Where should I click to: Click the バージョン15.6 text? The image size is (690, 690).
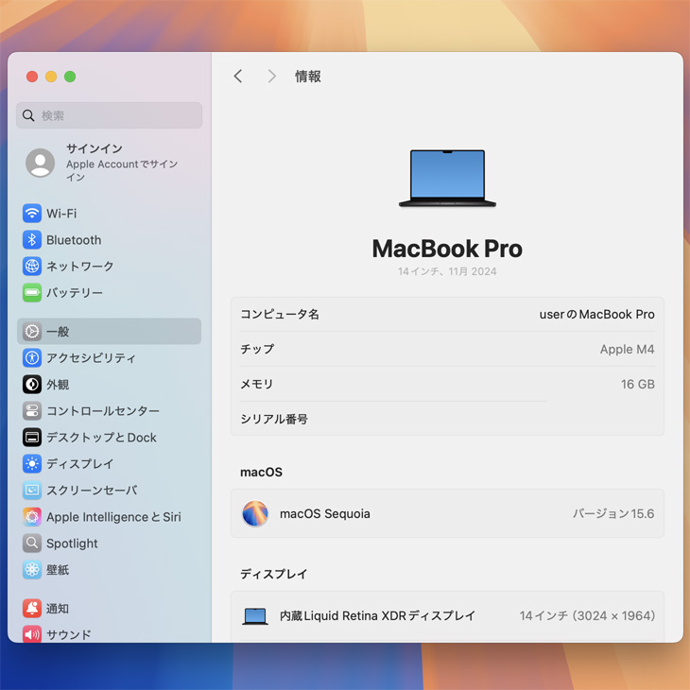(613, 513)
